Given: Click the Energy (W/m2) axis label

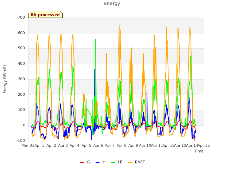Looking at the screenshot, I should click(5, 79).
